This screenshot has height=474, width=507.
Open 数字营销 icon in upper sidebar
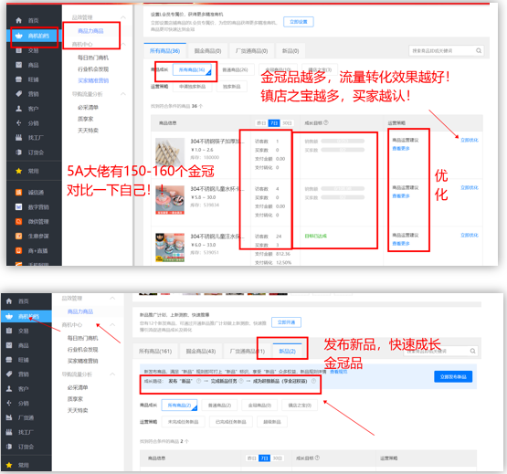(19, 207)
